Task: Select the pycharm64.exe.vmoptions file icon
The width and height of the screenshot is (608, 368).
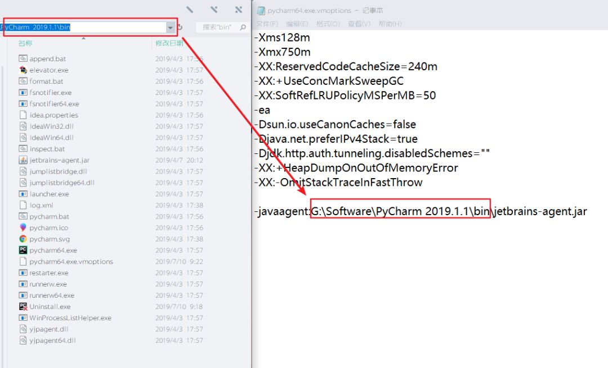Action: pyautogui.click(x=23, y=262)
